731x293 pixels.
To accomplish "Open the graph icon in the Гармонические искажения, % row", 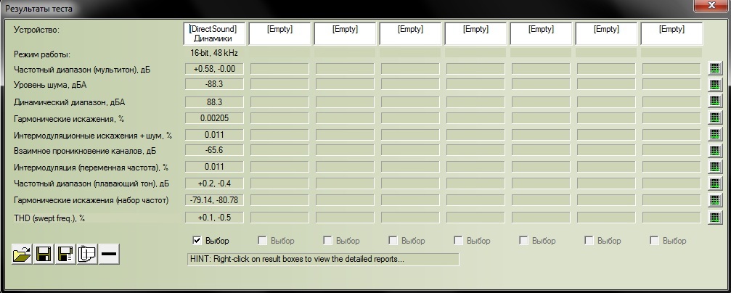I will tap(714, 117).
